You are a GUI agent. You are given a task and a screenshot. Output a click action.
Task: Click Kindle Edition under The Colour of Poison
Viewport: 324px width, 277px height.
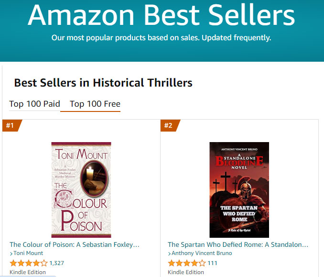[x=28, y=272]
